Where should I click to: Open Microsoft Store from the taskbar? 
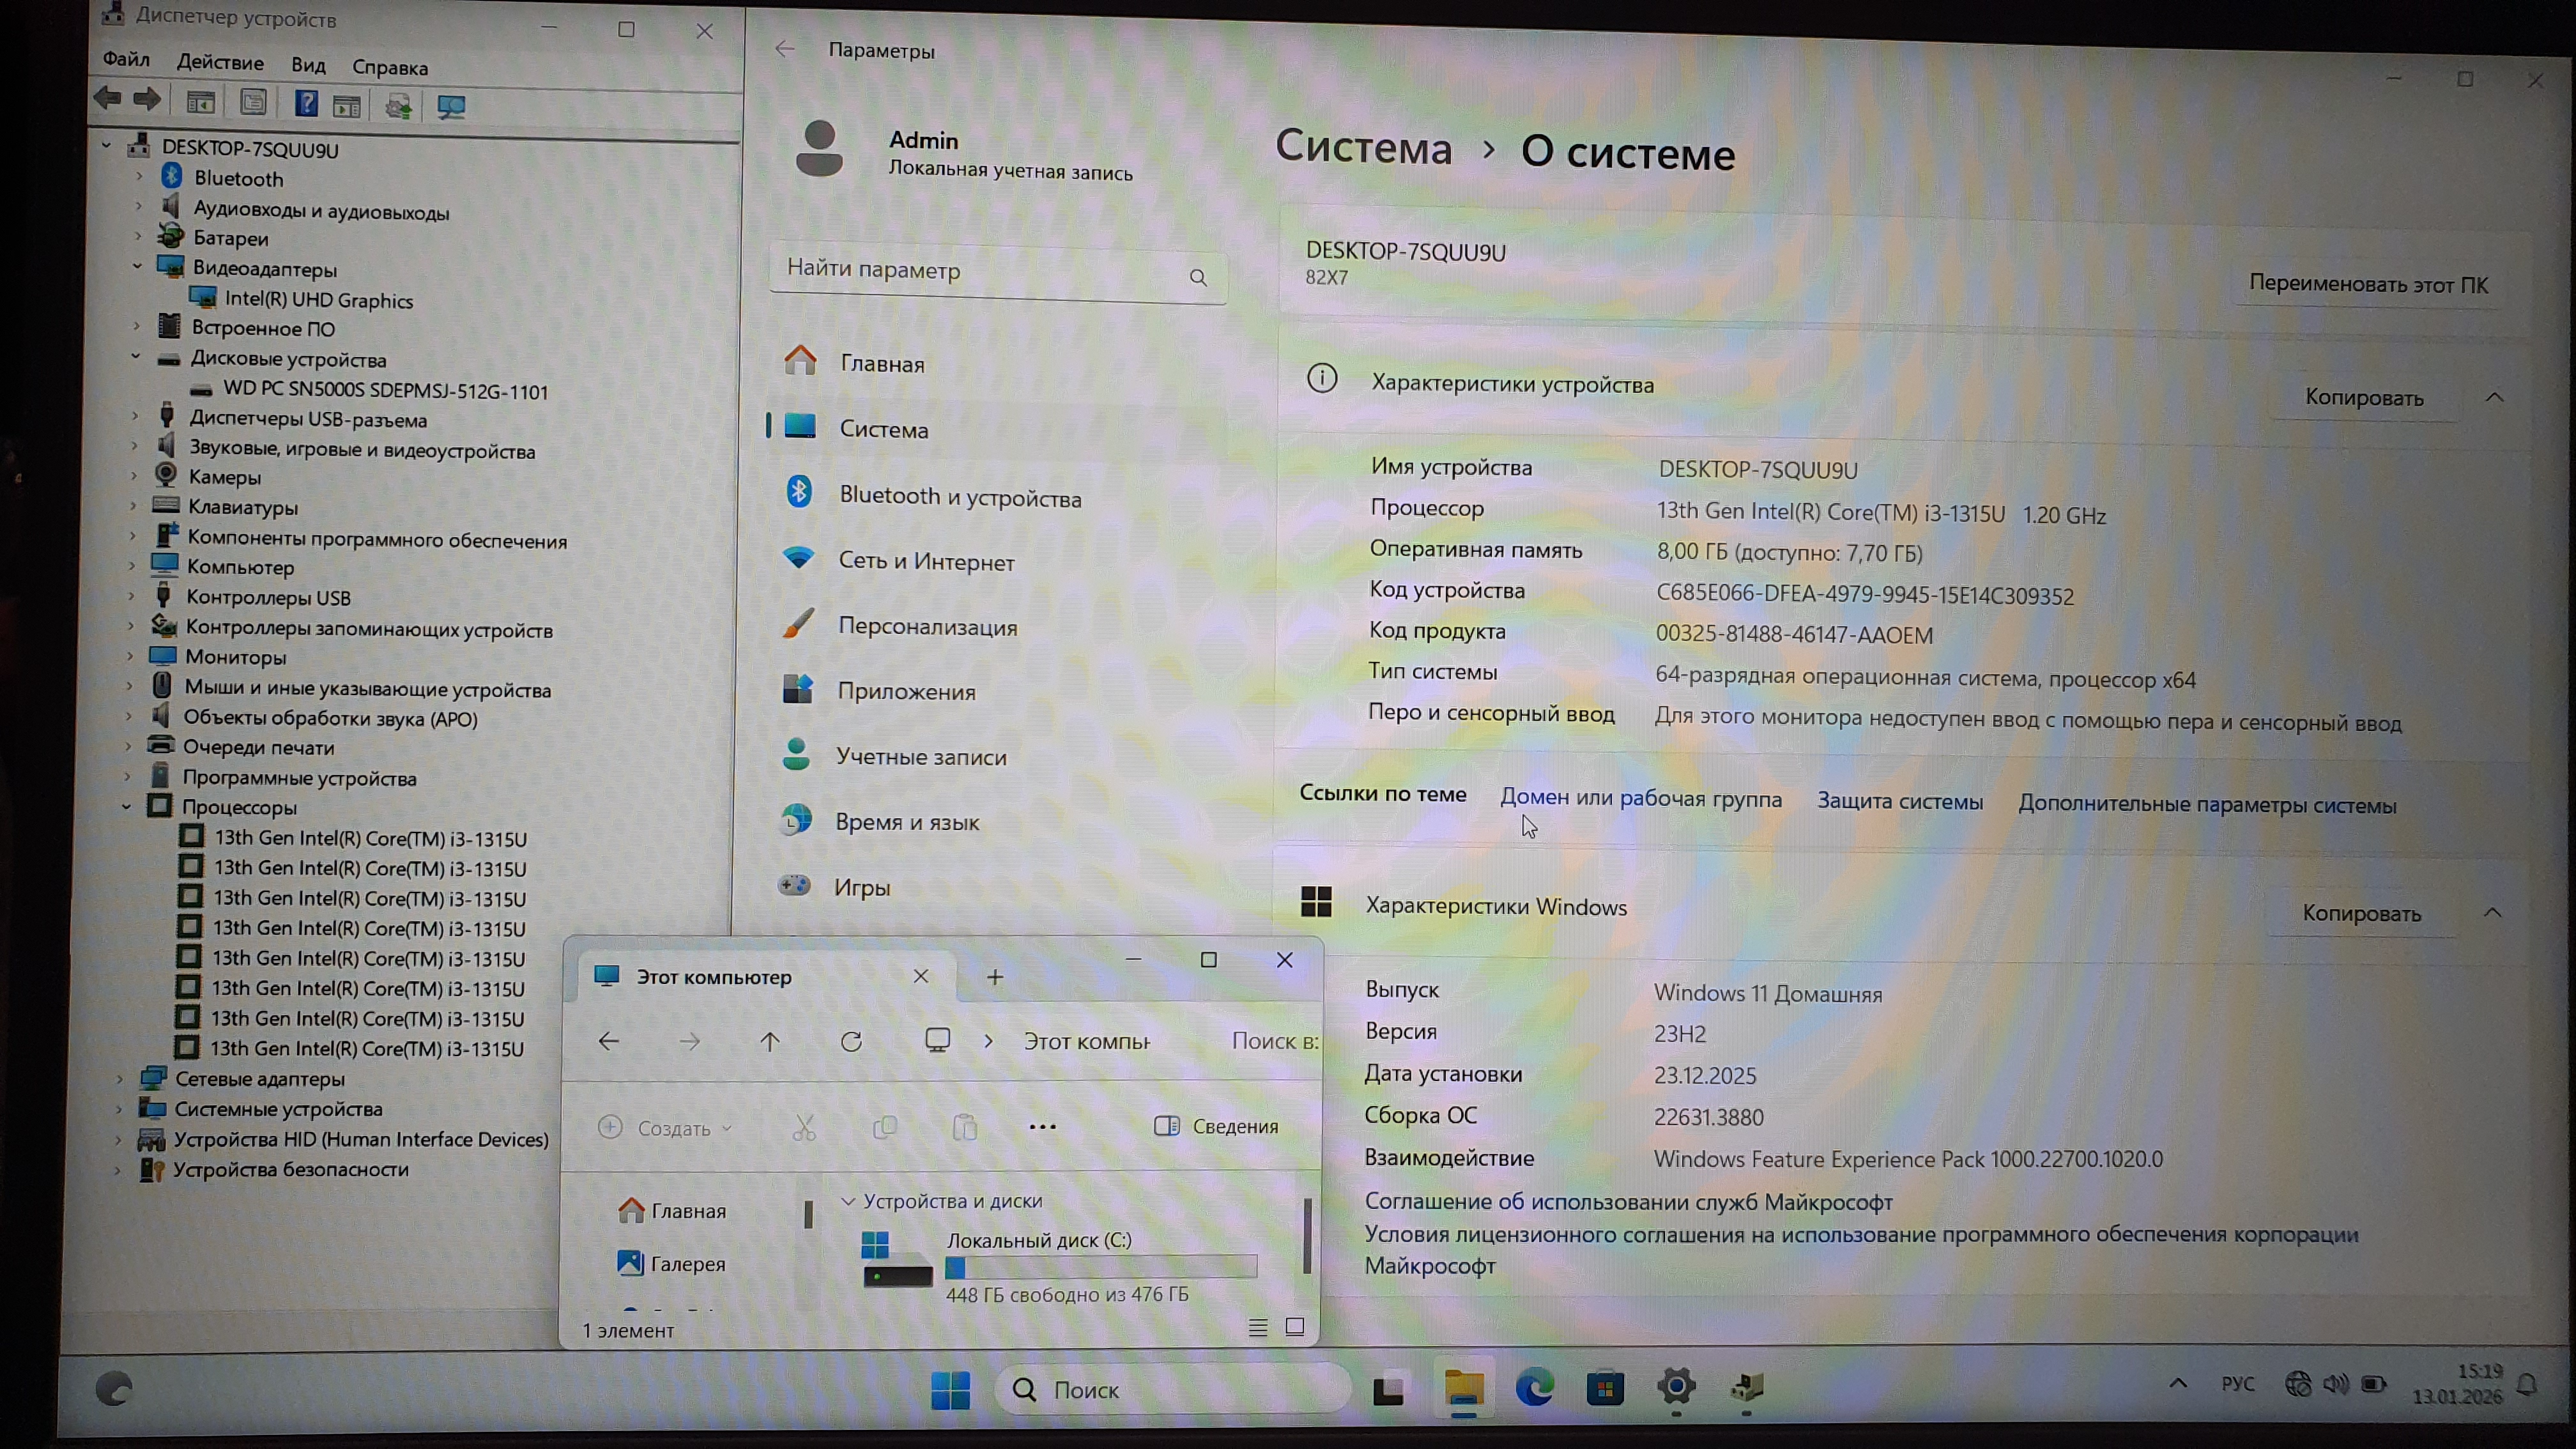point(1604,1388)
